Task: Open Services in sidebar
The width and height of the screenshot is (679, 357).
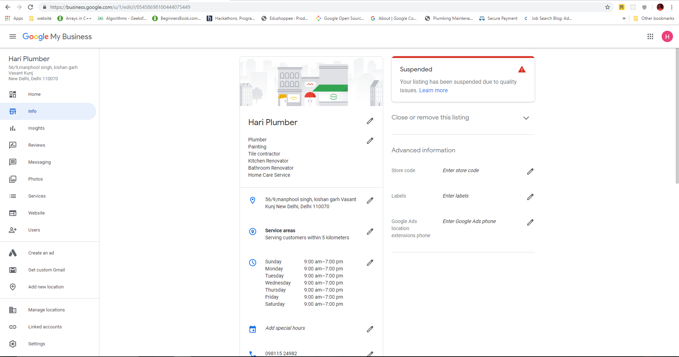Action: 48,196
